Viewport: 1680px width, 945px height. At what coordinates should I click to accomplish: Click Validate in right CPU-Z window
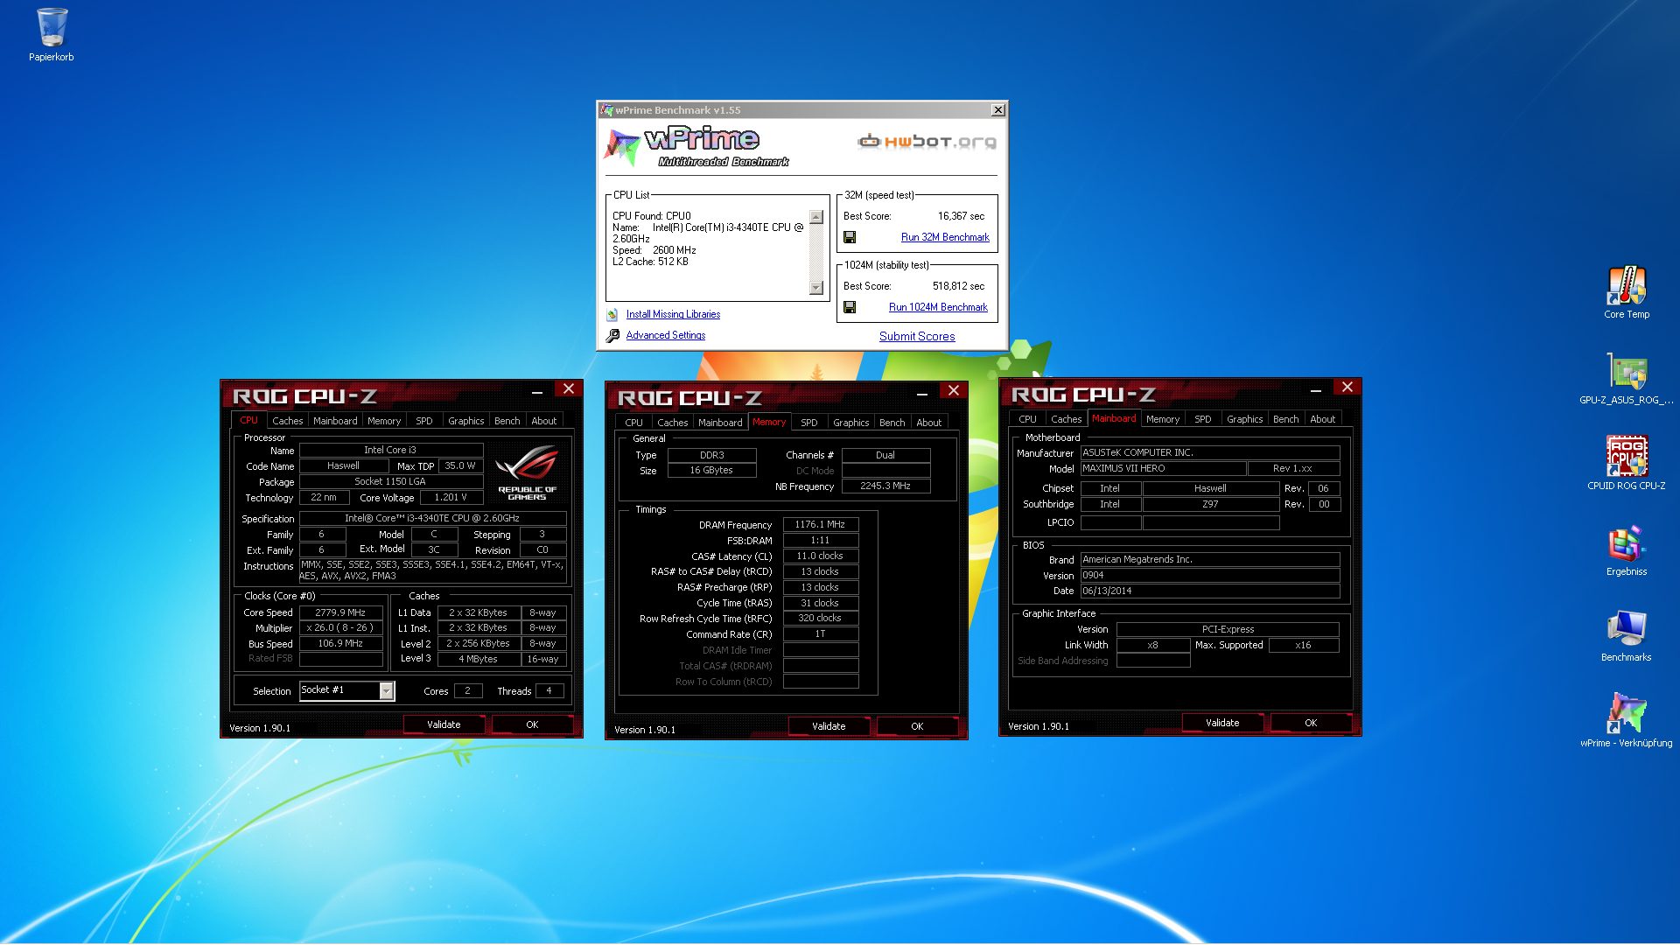click(x=1222, y=723)
